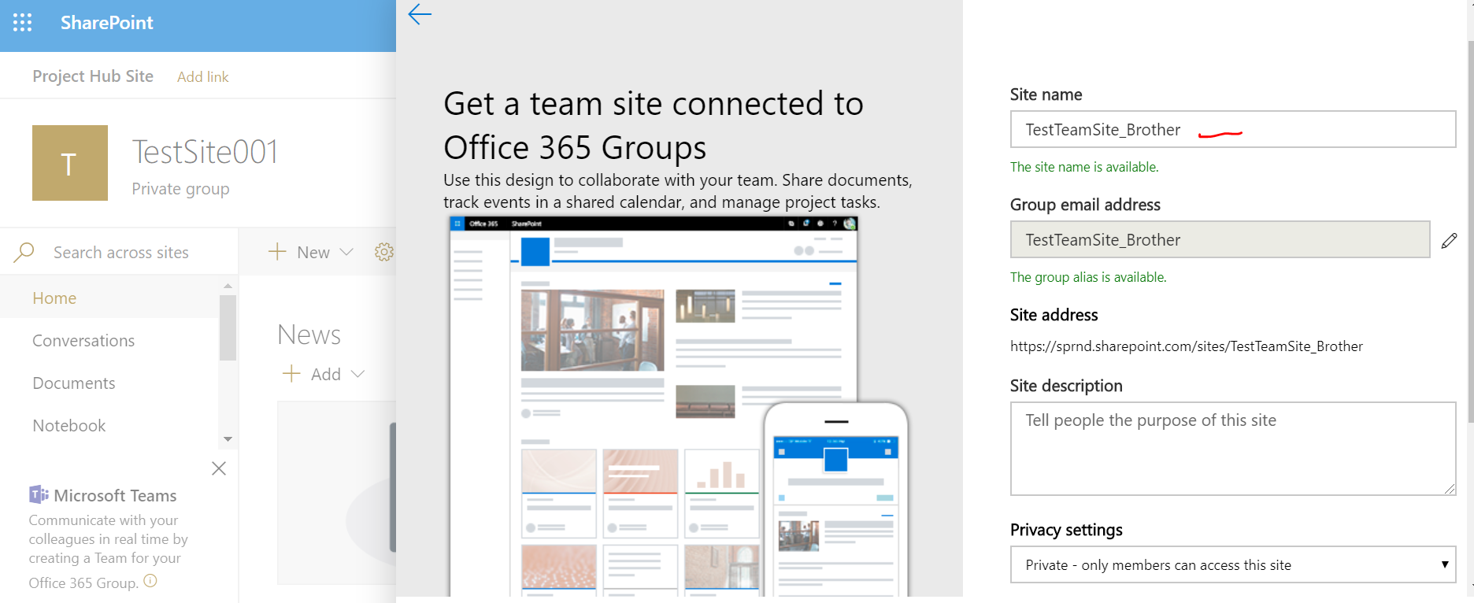Open Documents in the site navigation

click(74, 383)
